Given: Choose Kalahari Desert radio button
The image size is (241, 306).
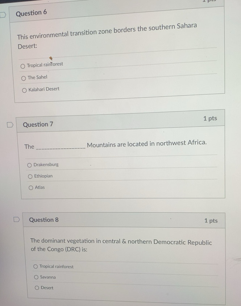Looking at the screenshot, I should pos(24,90).
